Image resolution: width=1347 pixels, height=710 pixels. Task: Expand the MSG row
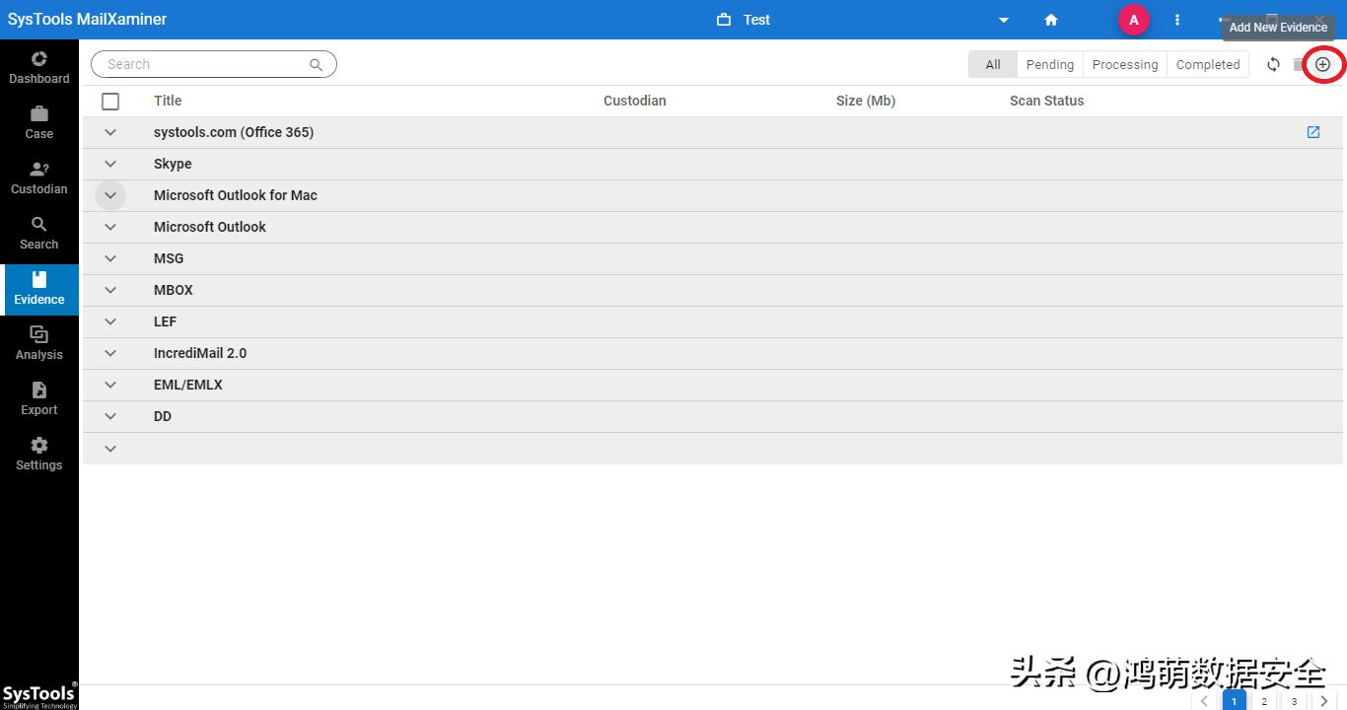point(110,258)
